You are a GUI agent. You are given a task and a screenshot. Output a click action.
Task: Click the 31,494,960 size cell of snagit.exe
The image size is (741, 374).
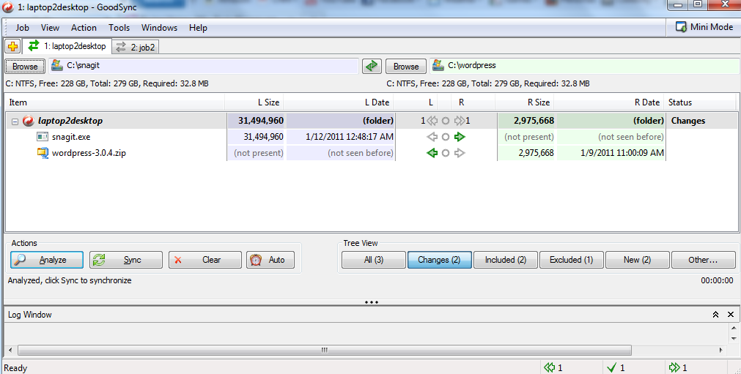point(256,137)
